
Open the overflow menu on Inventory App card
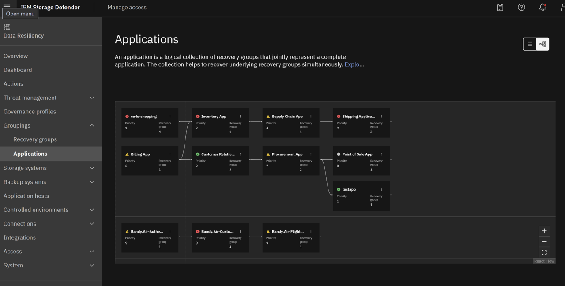click(241, 117)
